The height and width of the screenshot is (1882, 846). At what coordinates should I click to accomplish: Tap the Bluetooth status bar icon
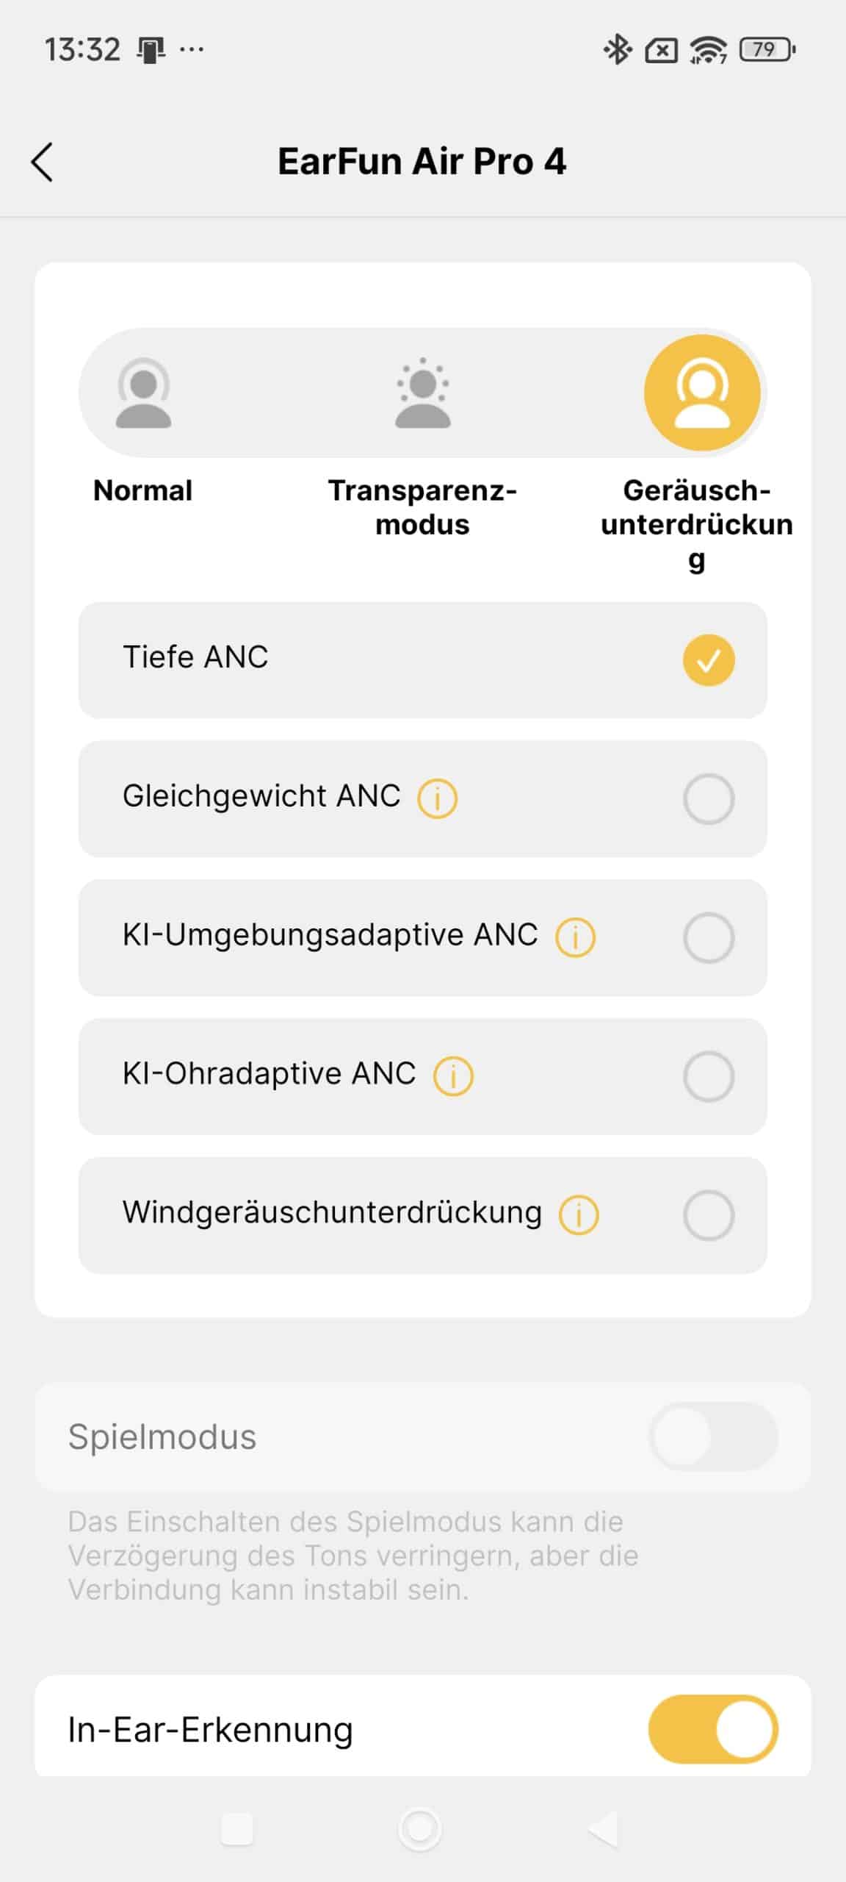(x=618, y=49)
